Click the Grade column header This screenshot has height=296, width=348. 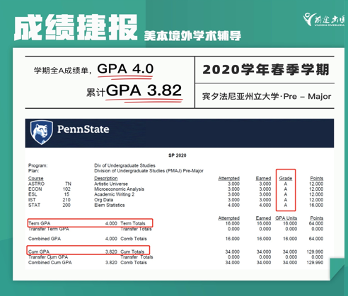coord(286,178)
